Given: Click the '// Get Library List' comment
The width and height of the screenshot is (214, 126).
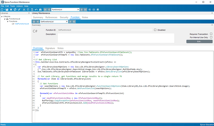Looking at the screenshot, I should [x=46, y=59].
